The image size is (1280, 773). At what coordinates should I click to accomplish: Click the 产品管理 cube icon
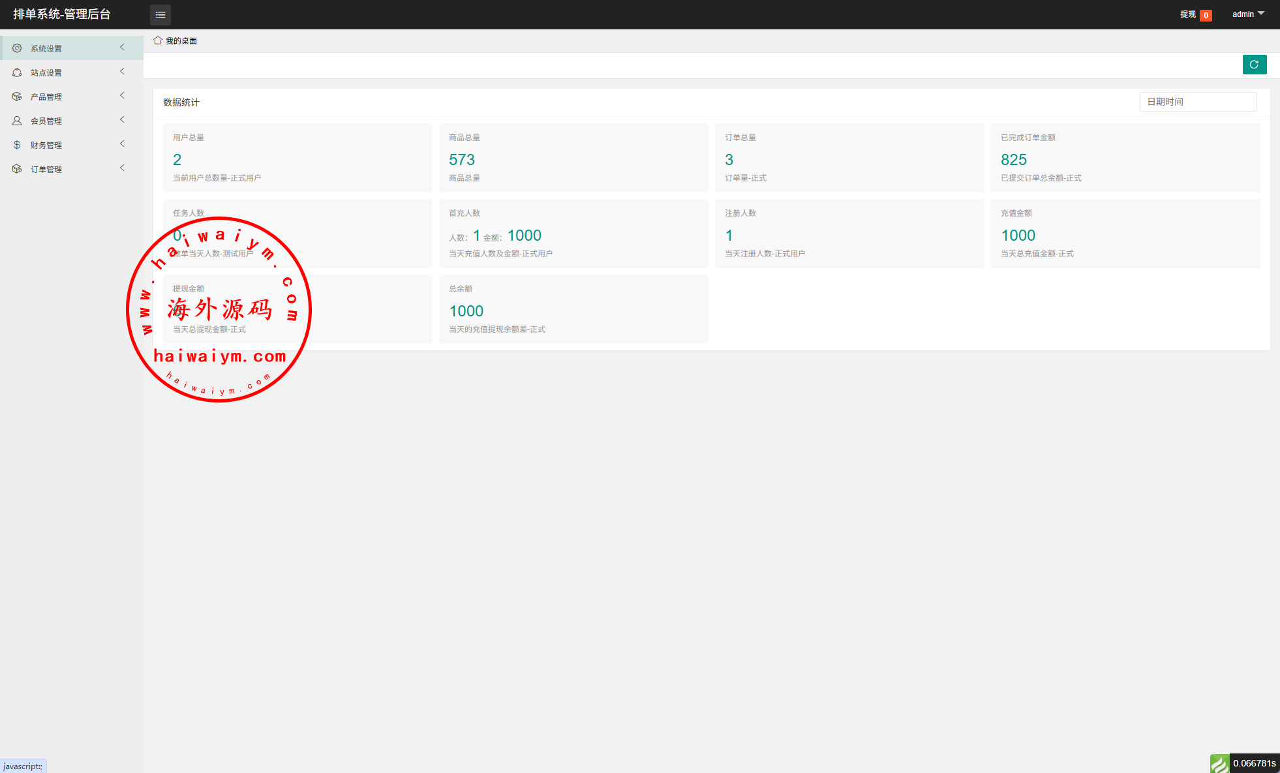[x=17, y=97]
